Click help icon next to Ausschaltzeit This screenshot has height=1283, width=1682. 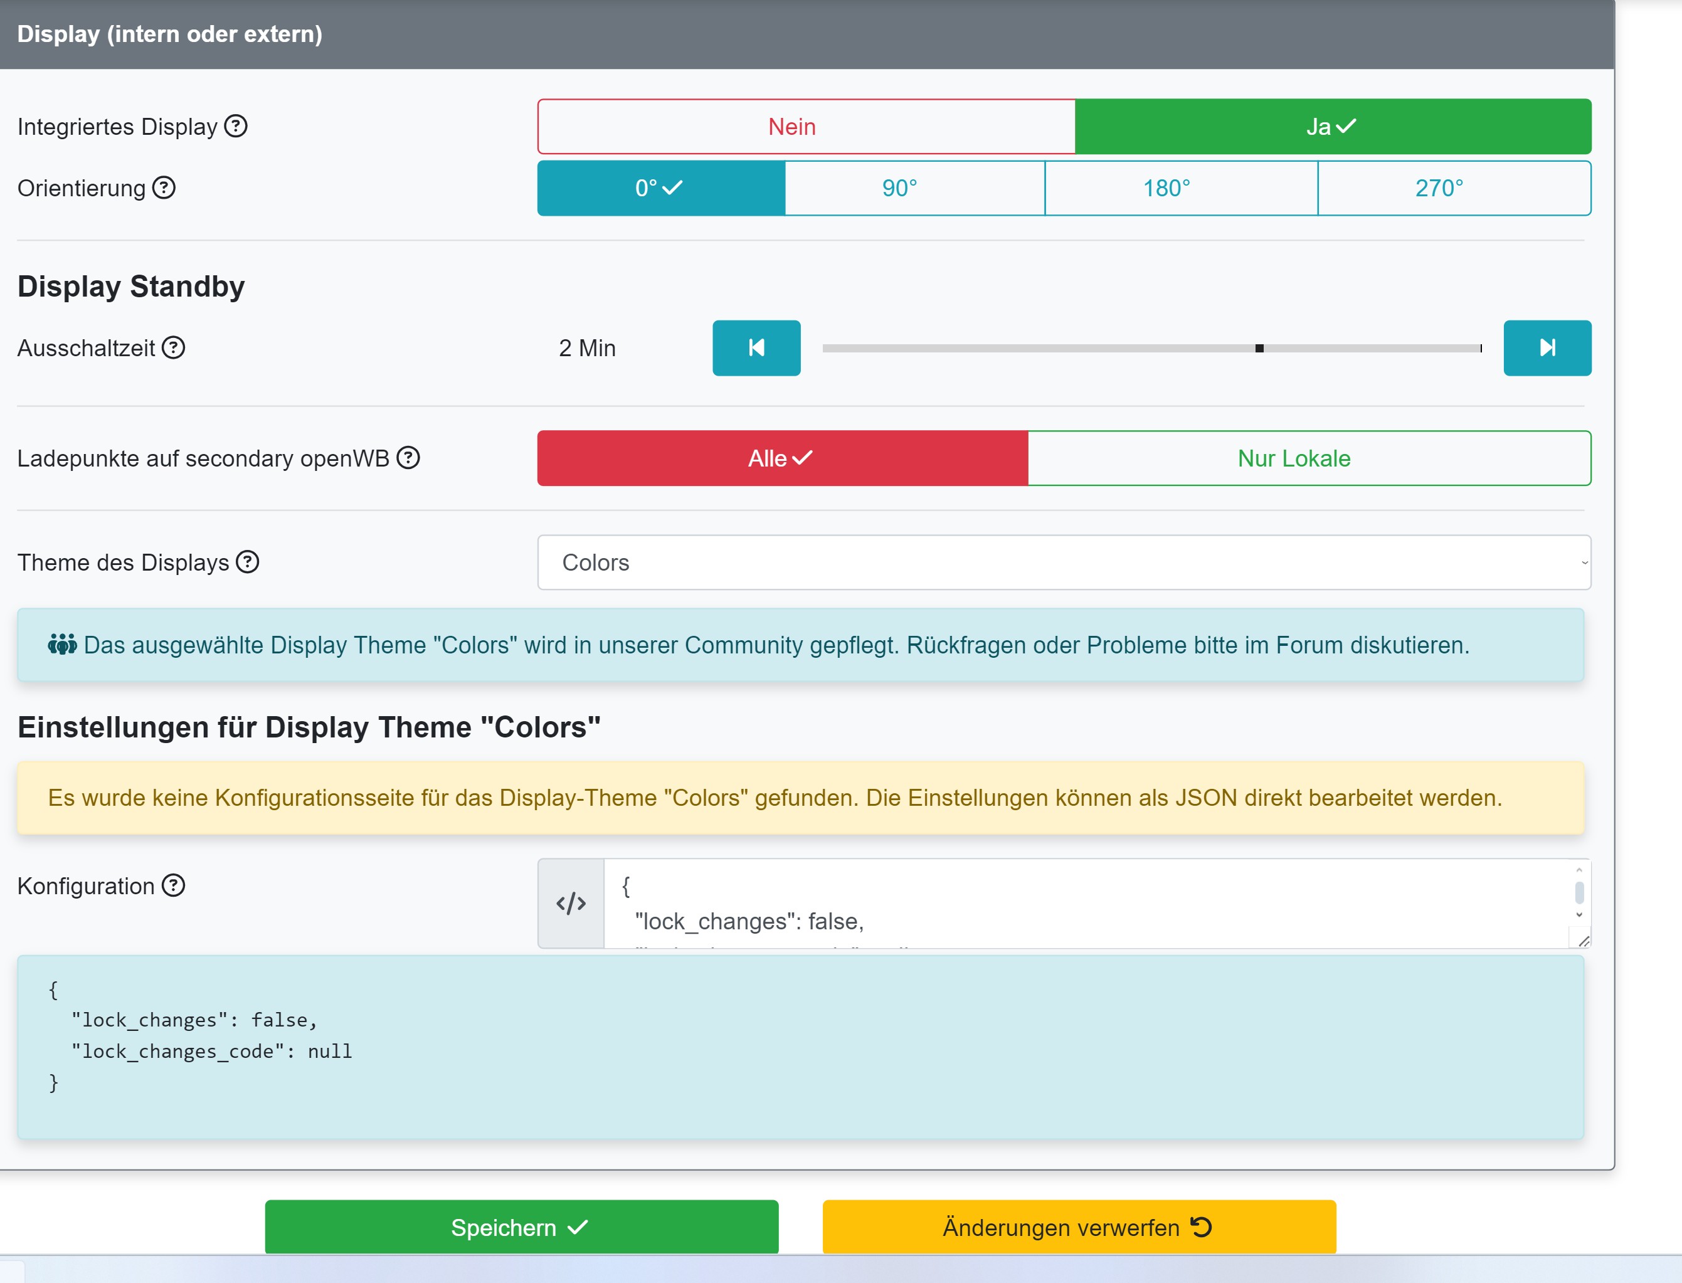(173, 348)
